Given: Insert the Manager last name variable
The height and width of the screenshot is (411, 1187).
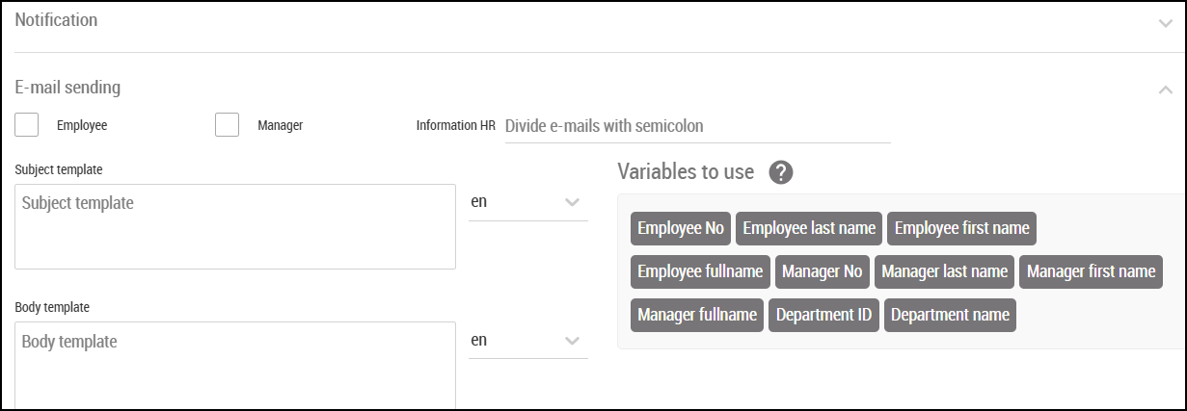Looking at the screenshot, I should point(944,271).
